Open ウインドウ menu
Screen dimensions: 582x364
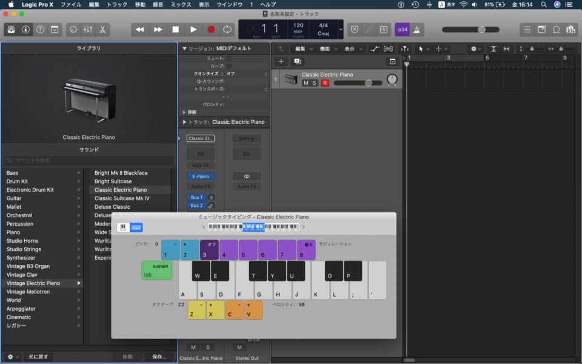tap(229, 4)
